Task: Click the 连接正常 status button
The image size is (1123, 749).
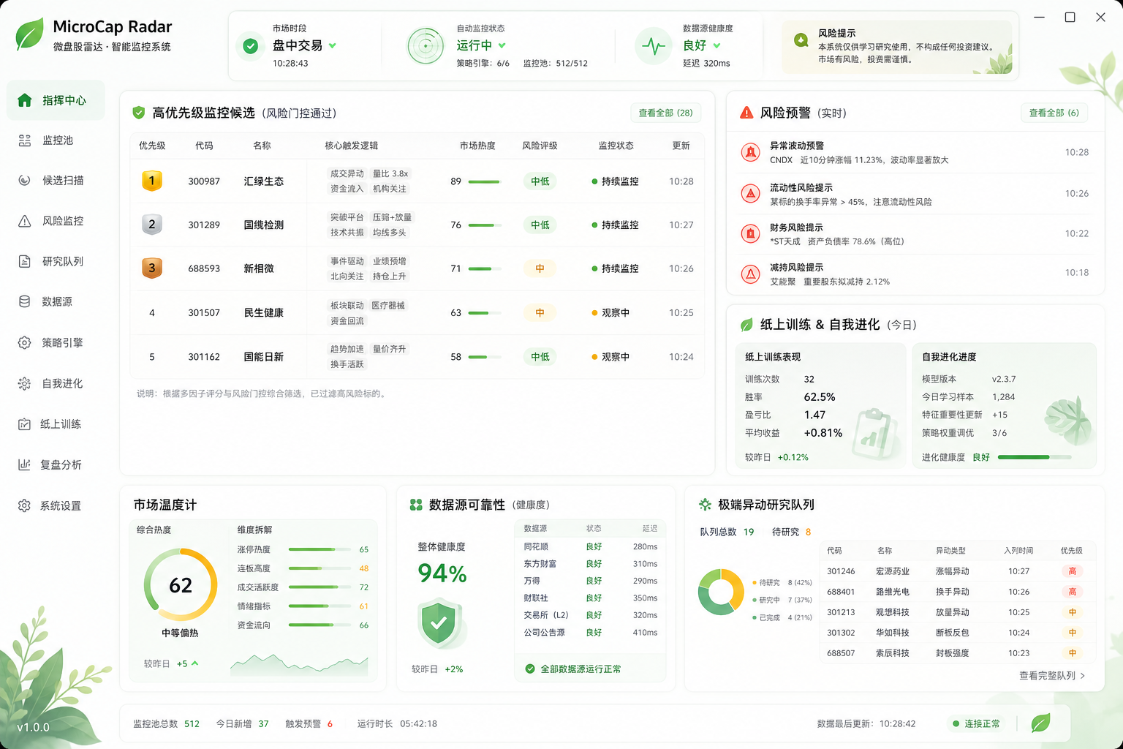Action: click(x=975, y=723)
